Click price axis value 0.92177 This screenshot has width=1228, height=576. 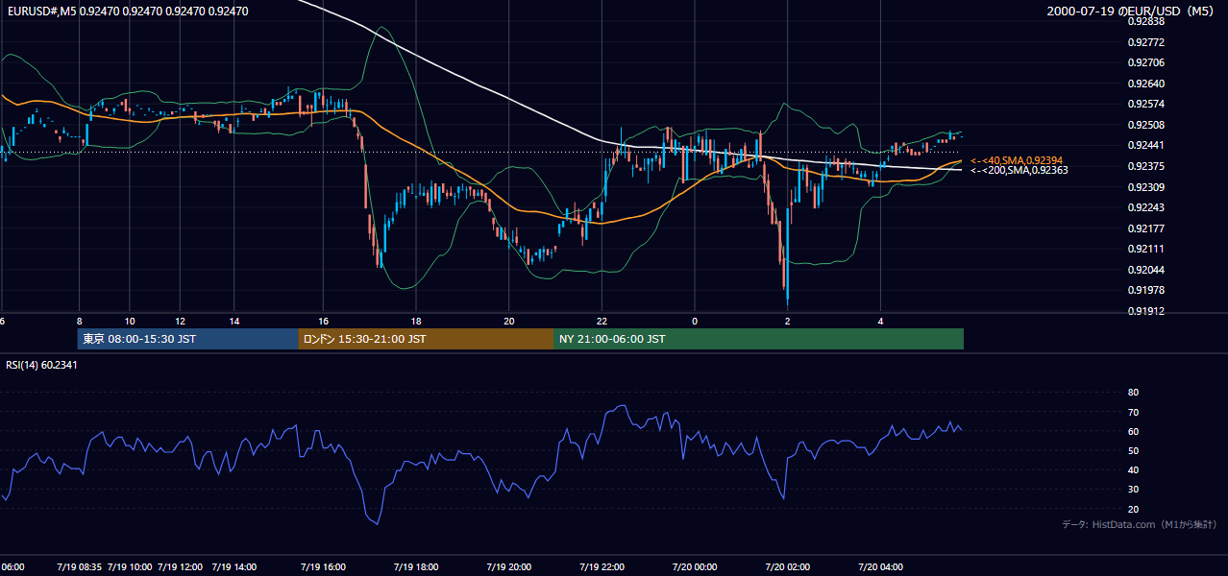[1147, 228]
